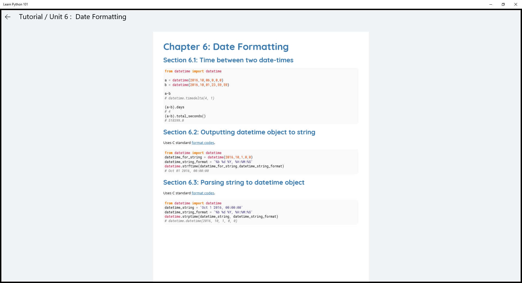Click the datetime.strptime code line
The height and width of the screenshot is (283, 522).
(221, 217)
